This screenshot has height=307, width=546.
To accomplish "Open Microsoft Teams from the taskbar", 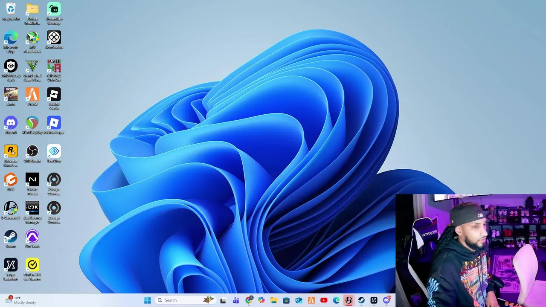I will coord(236,300).
